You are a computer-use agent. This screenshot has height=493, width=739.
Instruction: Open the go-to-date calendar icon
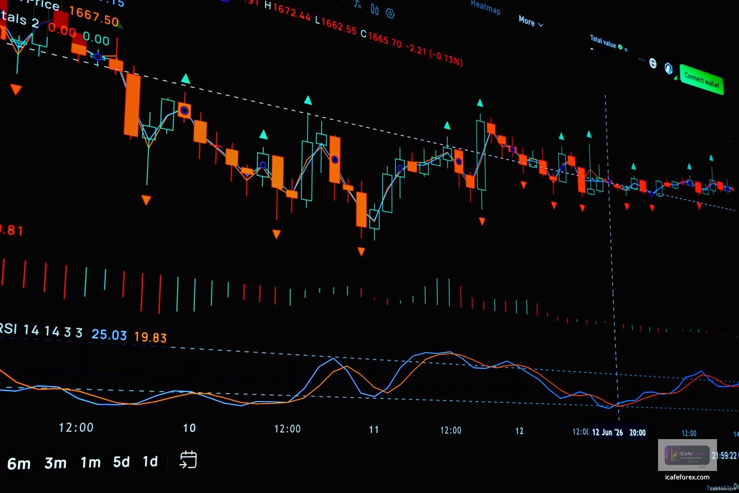click(188, 460)
